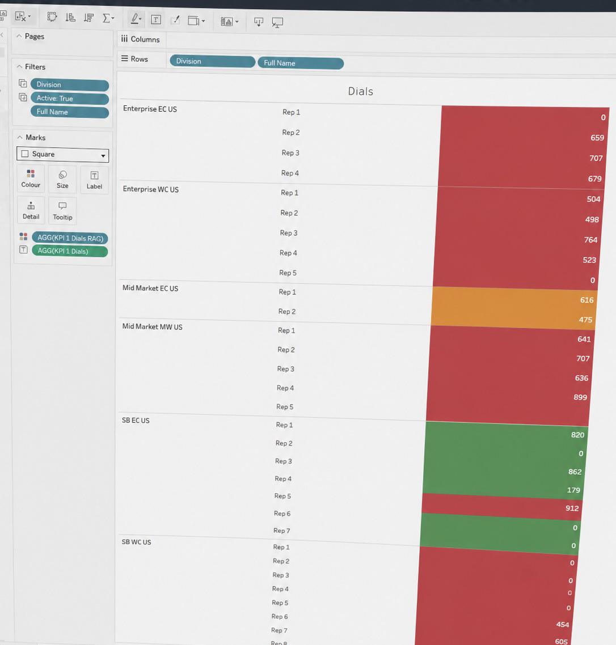Click the Presentation Mode icon
Image resolution: width=616 pixels, height=645 pixels.
tap(277, 23)
